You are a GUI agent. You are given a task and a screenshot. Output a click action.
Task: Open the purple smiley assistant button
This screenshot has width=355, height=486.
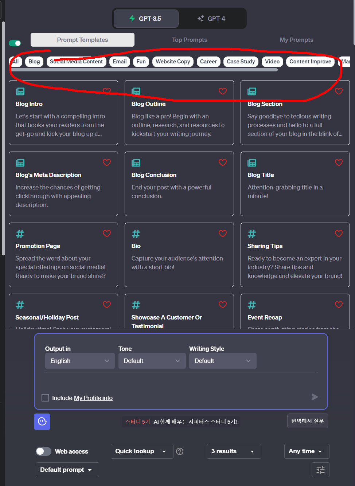tap(42, 422)
